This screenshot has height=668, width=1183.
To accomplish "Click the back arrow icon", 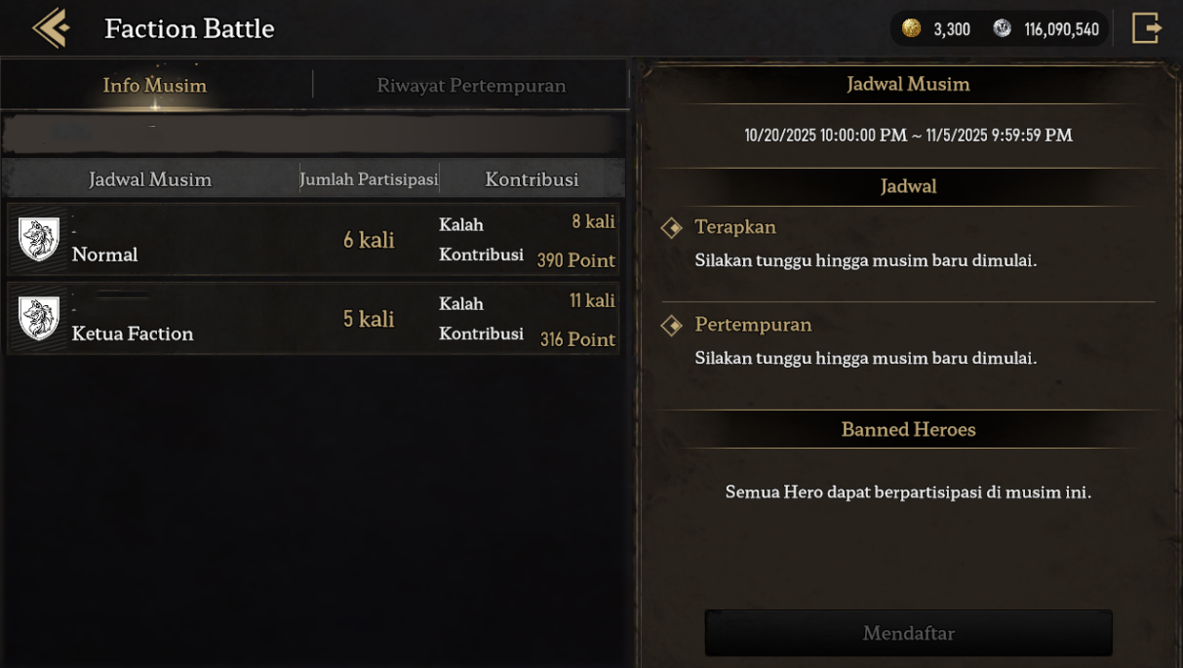I will coord(51,28).
